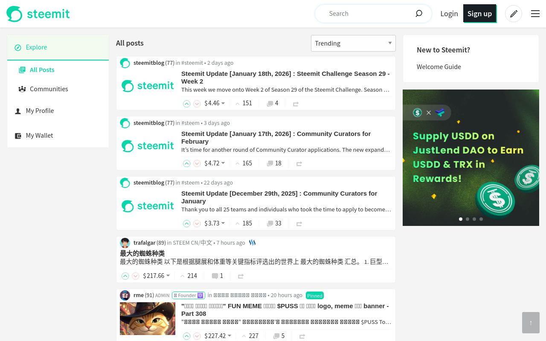Resteem the January 18th Steemit Update post
This screenshot has height=341, width=546.
pos(296,104)
